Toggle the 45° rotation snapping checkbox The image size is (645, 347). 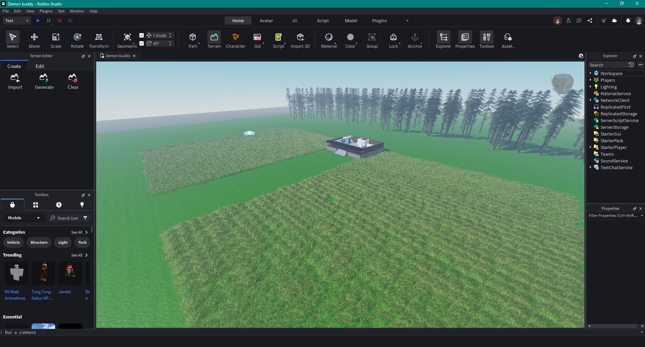pos(142,43)
